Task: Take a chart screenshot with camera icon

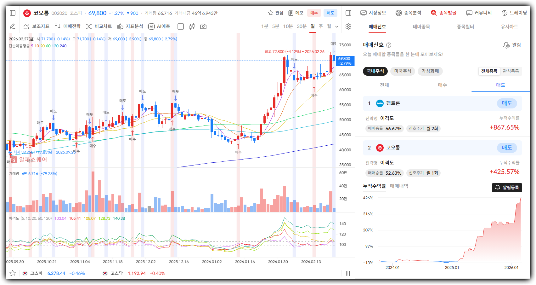Action: (x=203, y=26)
